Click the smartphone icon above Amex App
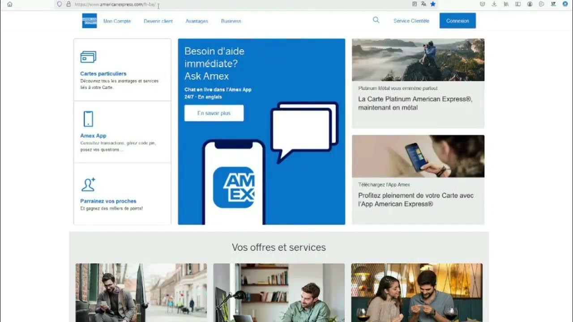The width and height of the screenshot is (573, 322). click(x=88, y=119)
